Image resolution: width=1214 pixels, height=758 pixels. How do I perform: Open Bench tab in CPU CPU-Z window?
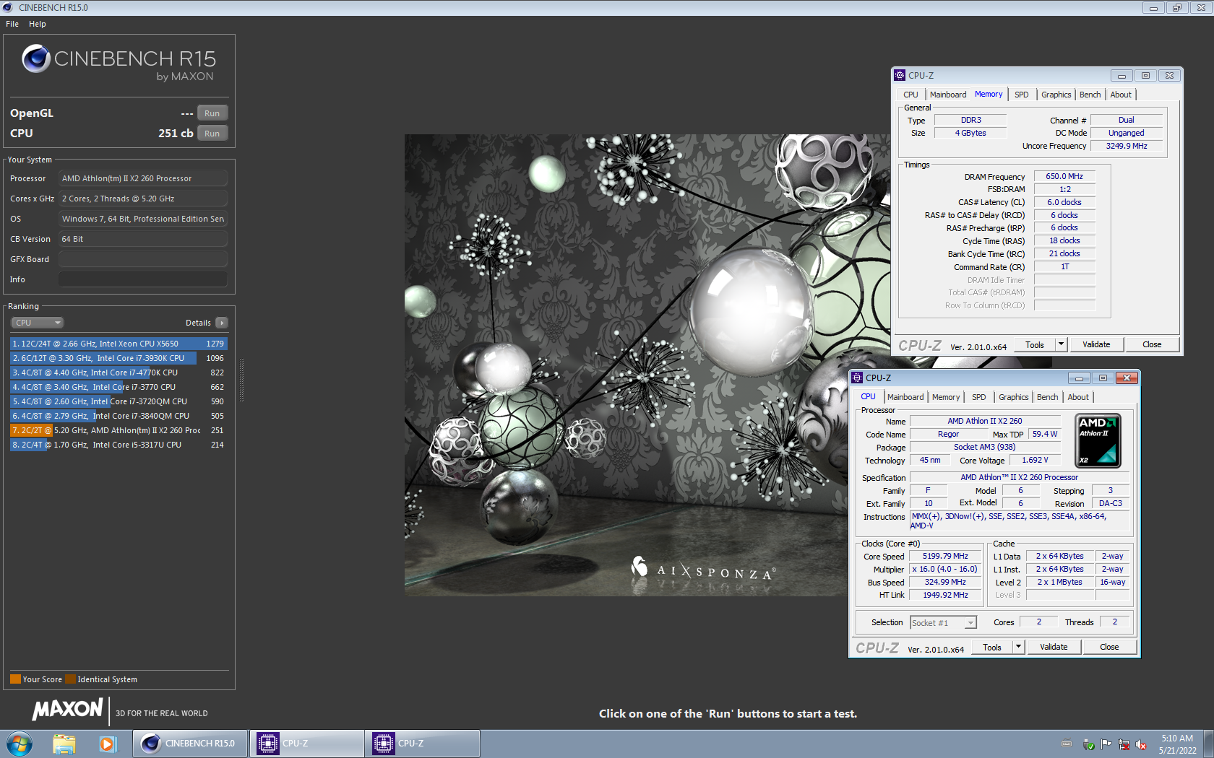click(x=1047, y=397)
